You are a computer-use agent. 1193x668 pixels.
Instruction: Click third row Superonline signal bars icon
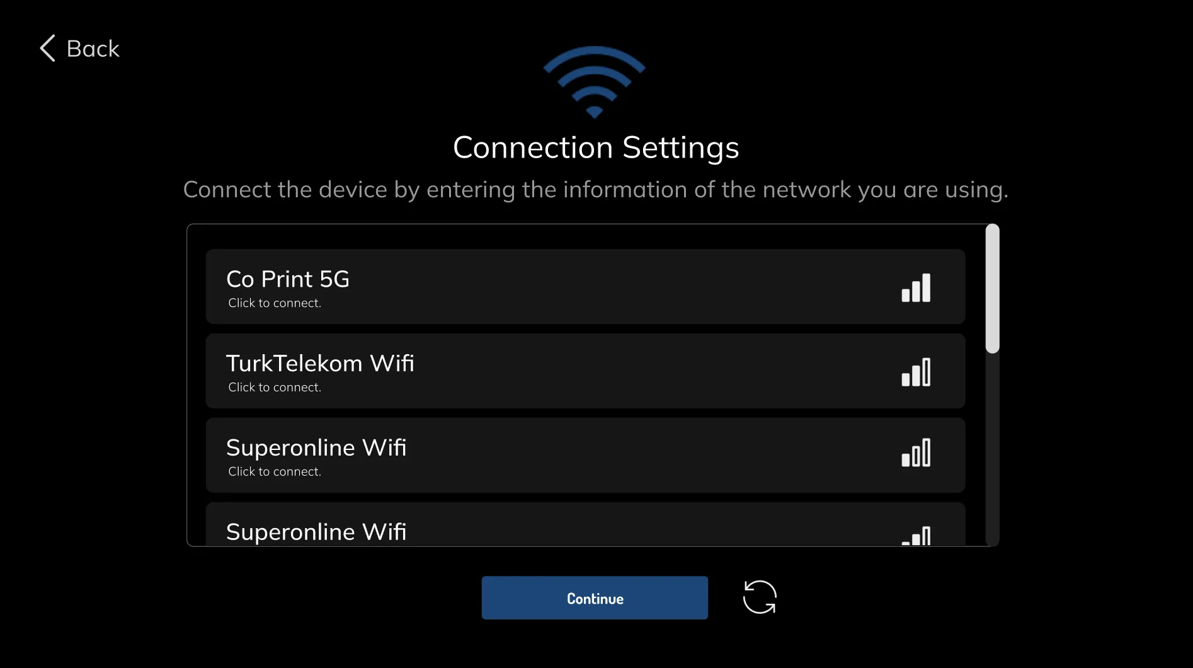[916, 452]
